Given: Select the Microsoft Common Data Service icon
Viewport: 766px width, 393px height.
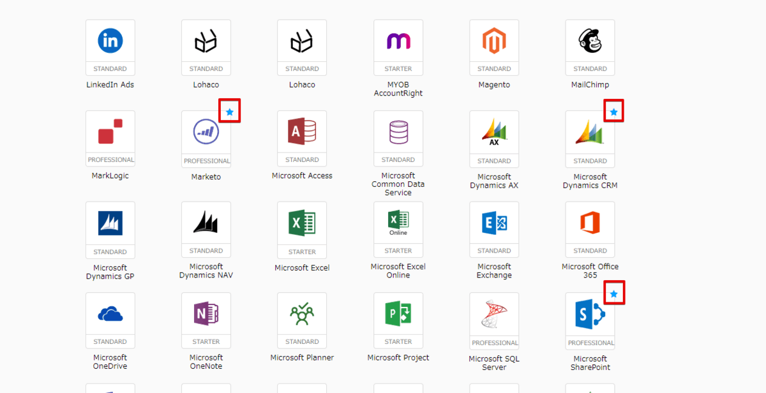Looking at the screenshot, I should [398, 132].
